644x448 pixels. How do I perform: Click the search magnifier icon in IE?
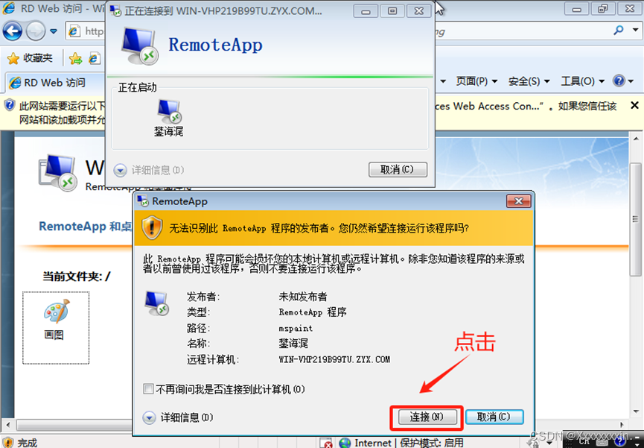click(x=618, y=31)
